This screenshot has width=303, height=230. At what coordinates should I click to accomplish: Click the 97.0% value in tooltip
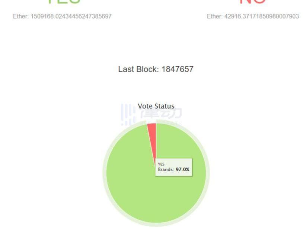pos(182,169)
